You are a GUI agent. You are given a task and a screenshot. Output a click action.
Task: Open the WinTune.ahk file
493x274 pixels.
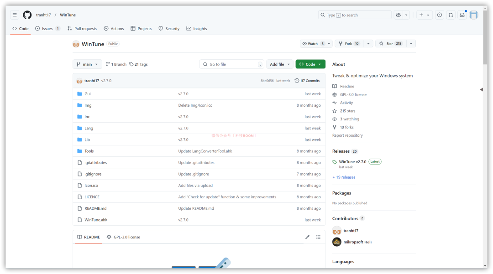(x=95, y=220)
